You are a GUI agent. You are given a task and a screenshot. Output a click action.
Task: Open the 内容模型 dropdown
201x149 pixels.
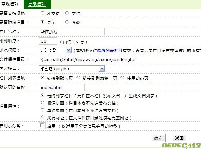point(102,69)
